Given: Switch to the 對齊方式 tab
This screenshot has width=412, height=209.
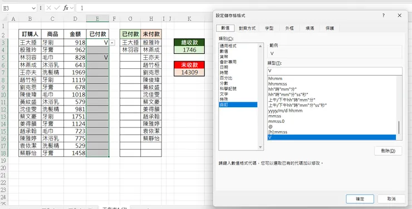Looking at the screenshot, I should click(247, 28).
